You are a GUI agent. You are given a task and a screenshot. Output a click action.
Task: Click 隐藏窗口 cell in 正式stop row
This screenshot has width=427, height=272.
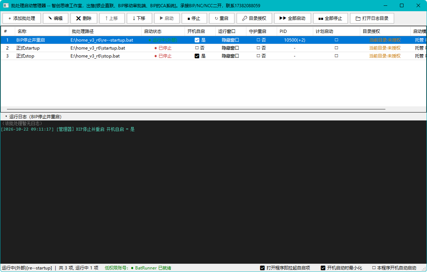230,56
